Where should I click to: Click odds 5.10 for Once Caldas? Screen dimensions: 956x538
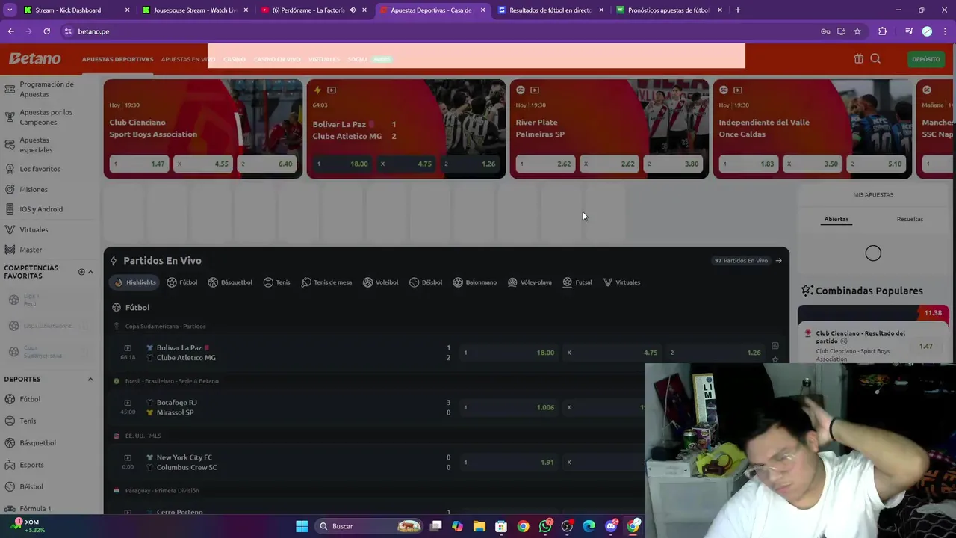tap(876, 164)
